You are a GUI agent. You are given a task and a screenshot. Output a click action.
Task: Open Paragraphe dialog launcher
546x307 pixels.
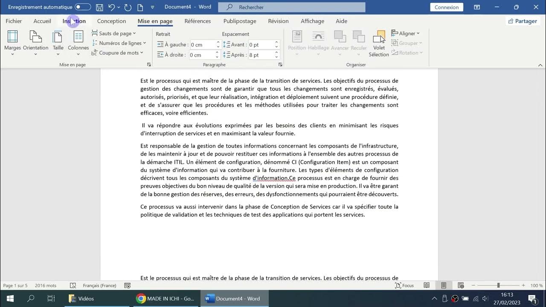[x=280, y=65]
